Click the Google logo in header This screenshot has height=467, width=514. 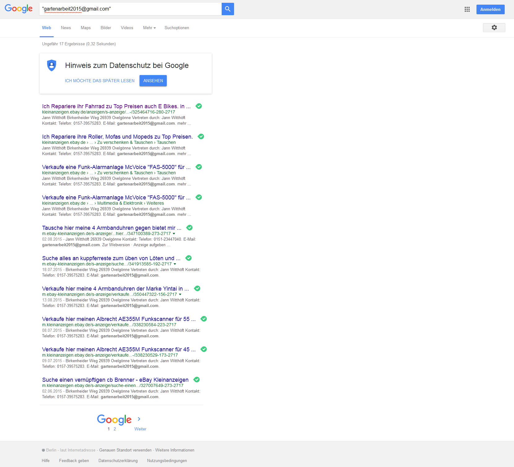coord(19,9)
